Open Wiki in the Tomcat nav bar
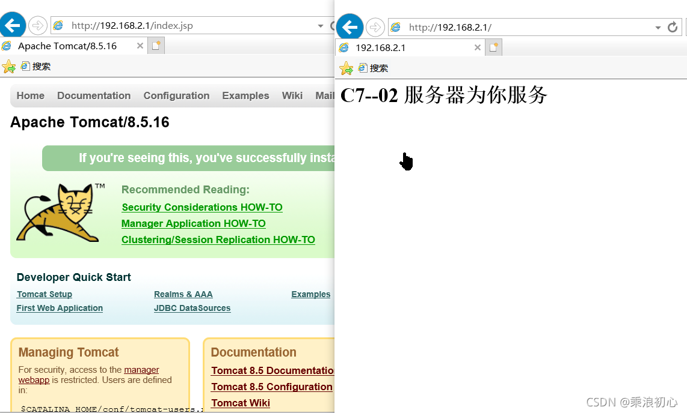 tap(292, 95)
